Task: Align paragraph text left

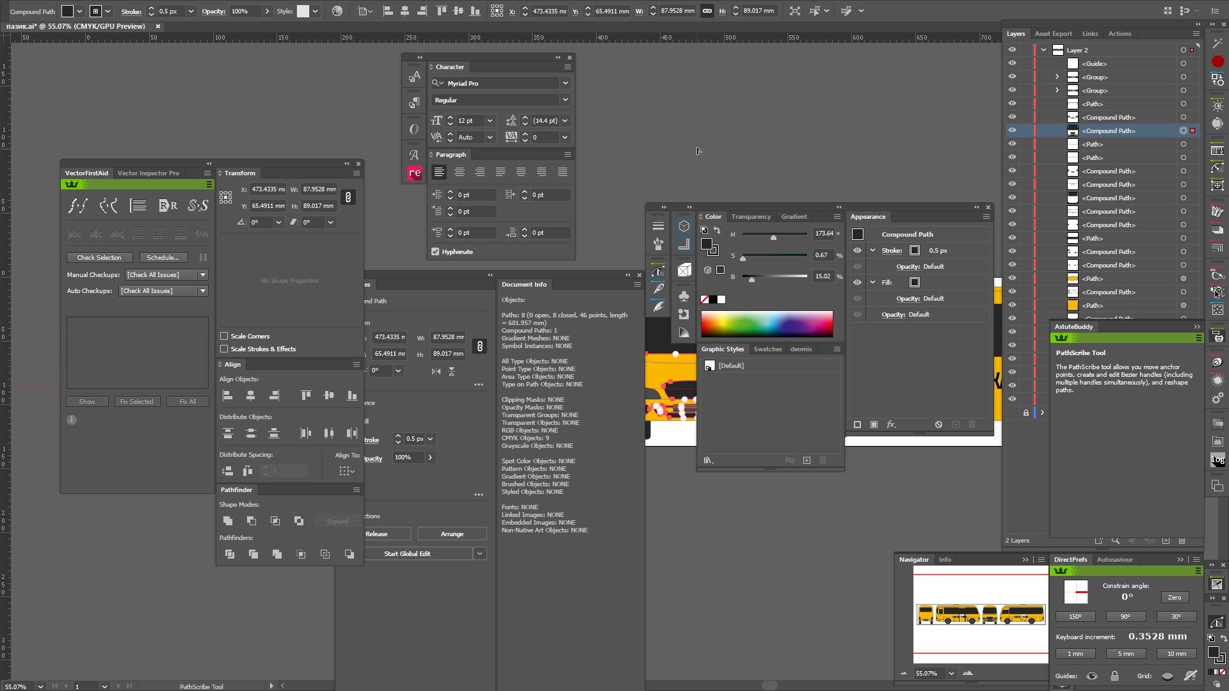Action: 439,172
